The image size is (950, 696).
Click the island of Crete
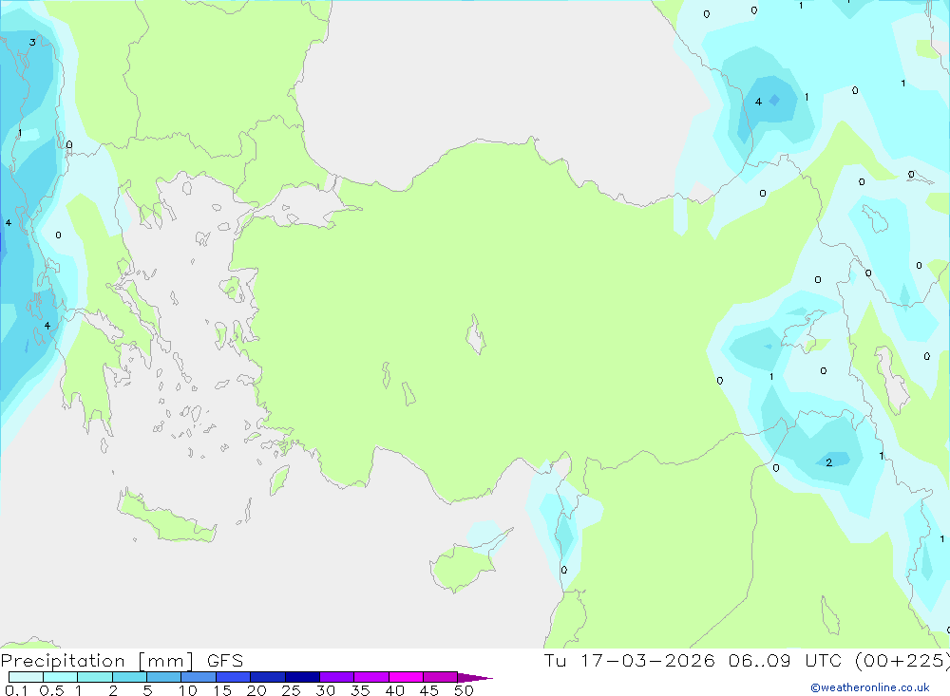point(166,516)
